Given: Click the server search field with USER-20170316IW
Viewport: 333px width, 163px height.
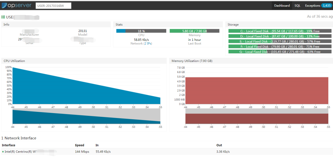Looking at the screenshot, I should point(53,6).
